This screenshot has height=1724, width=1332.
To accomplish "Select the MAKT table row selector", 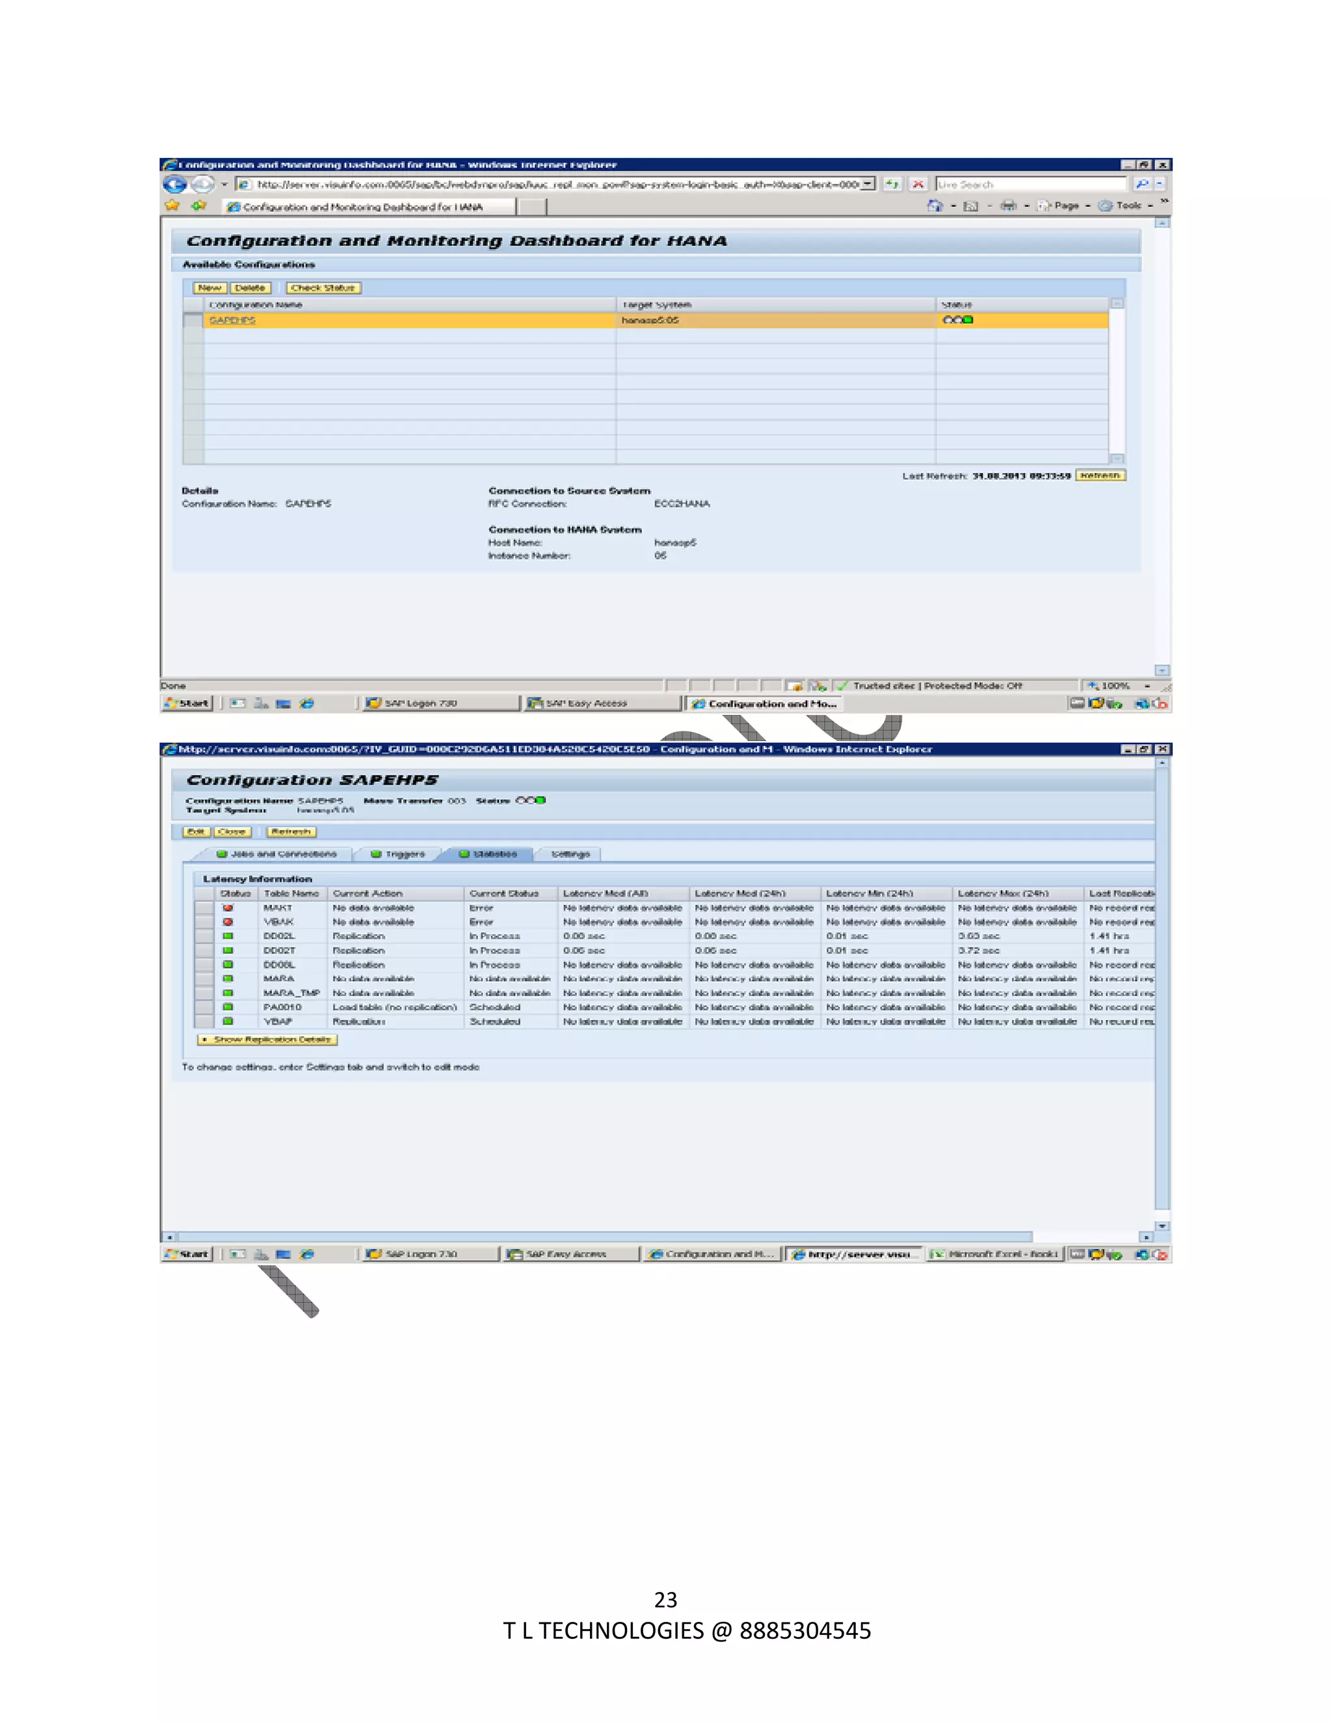I will (x=204, y=908).
